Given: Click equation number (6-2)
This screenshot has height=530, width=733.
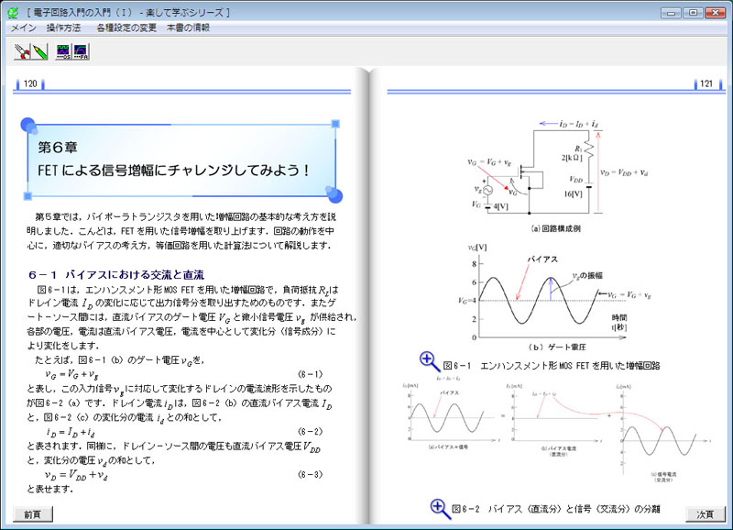Looking at the screenshot, I should pos(310,431).
